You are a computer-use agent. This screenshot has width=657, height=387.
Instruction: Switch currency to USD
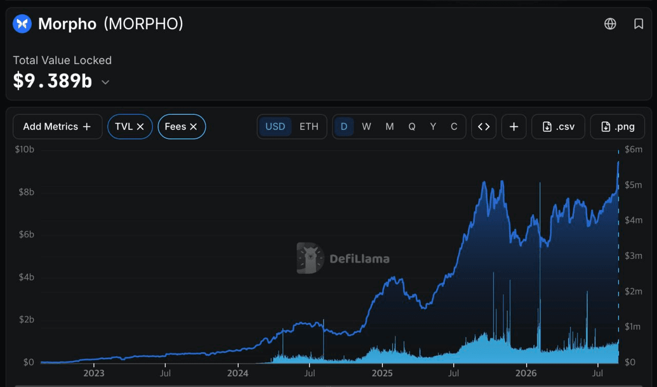point(275,127)
